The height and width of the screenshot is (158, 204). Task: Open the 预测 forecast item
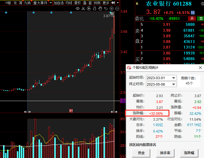[97, 3]
